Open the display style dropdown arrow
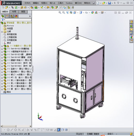Screen dimensions: 134x136 83,13
